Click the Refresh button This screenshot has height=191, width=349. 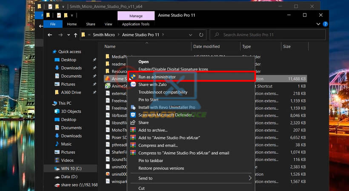click(201, 35)
